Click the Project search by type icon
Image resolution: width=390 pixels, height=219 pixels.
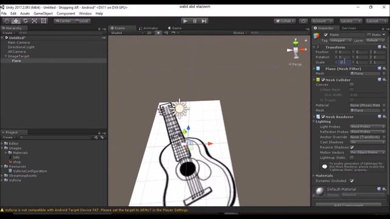coord(96,137)
